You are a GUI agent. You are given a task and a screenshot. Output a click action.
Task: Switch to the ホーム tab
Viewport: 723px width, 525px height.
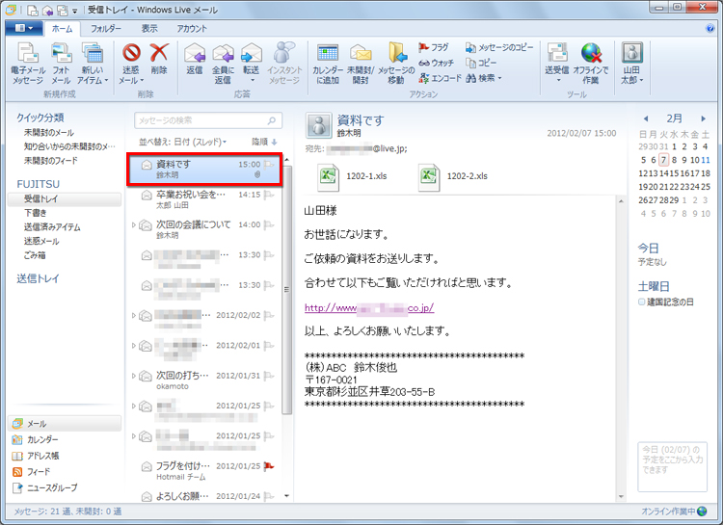point(63,29)
